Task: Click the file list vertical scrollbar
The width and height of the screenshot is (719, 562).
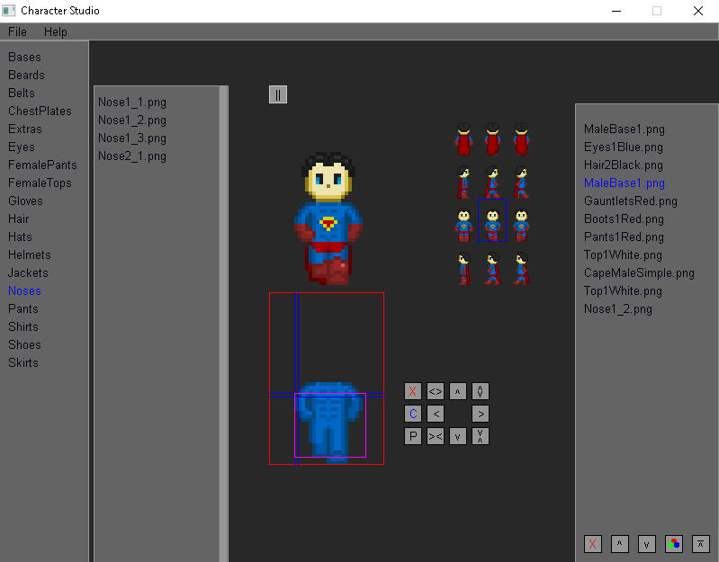Action: [224, 324]
